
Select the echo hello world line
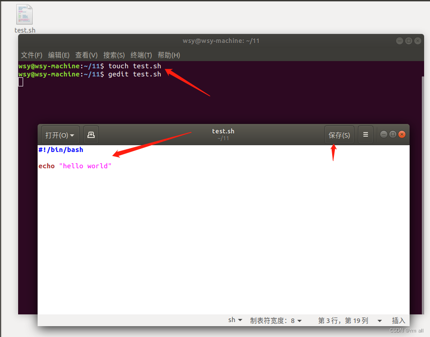click(76, 166)
